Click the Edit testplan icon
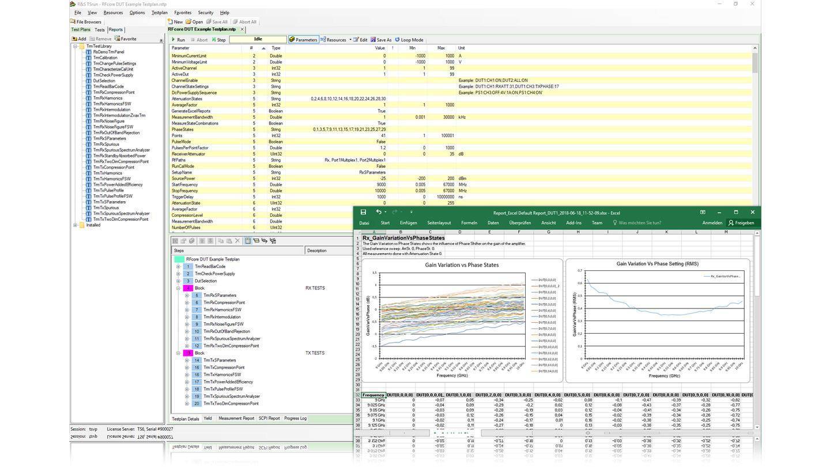The width and height of the screenshot is (830, 467). pos(356,40)
